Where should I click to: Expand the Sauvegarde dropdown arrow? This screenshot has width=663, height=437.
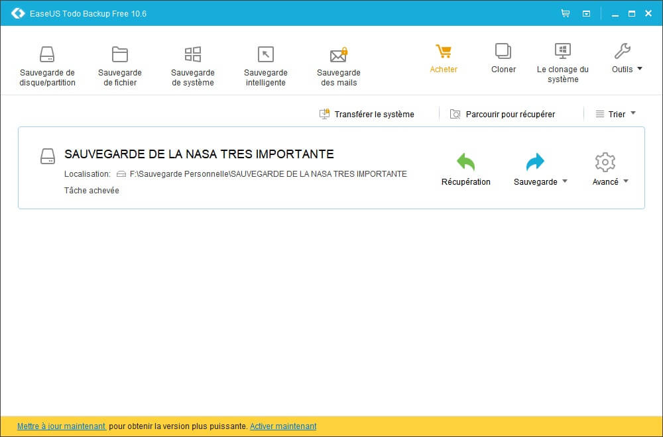tap(565, 181)
